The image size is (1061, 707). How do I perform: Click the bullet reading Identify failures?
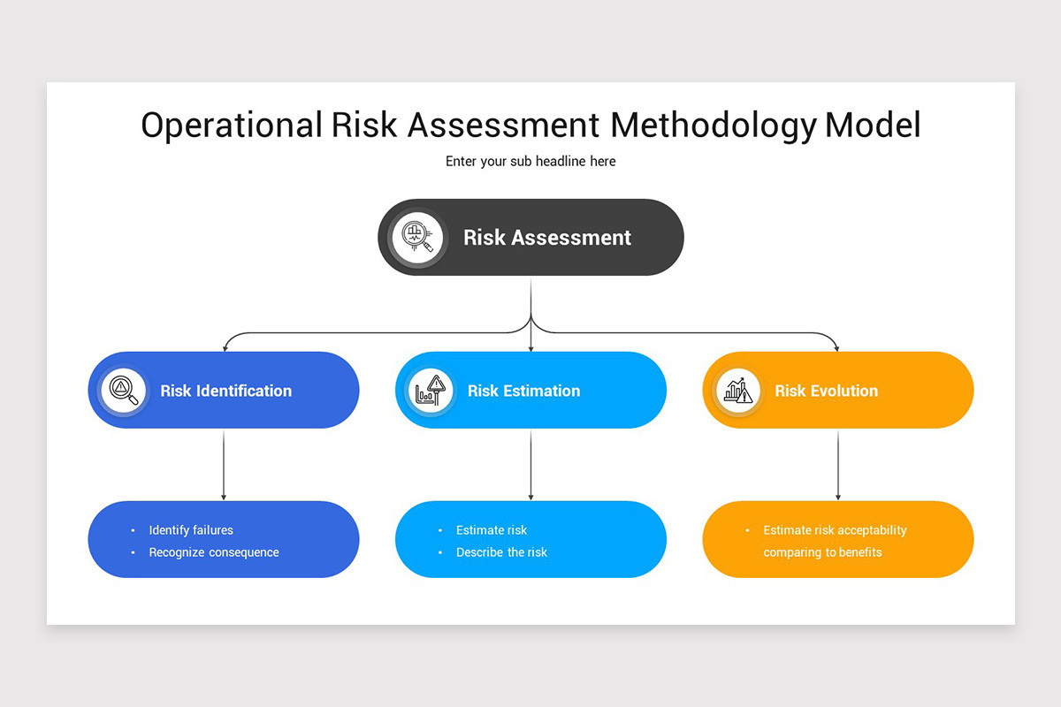point(191,529)
